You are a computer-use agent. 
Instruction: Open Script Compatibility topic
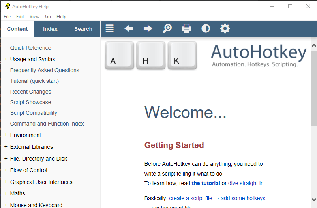click(34, 113)
